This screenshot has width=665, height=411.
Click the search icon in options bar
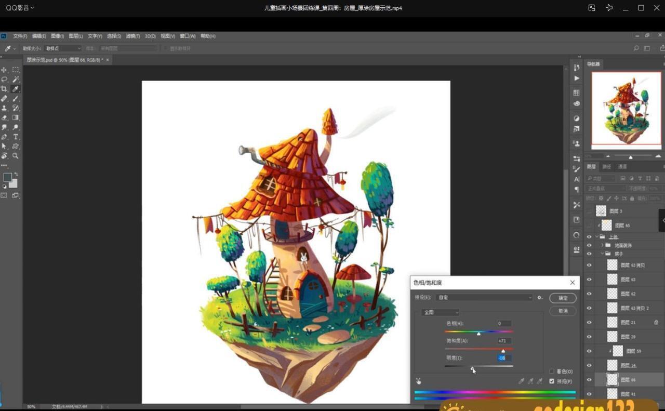click(636, 48)
